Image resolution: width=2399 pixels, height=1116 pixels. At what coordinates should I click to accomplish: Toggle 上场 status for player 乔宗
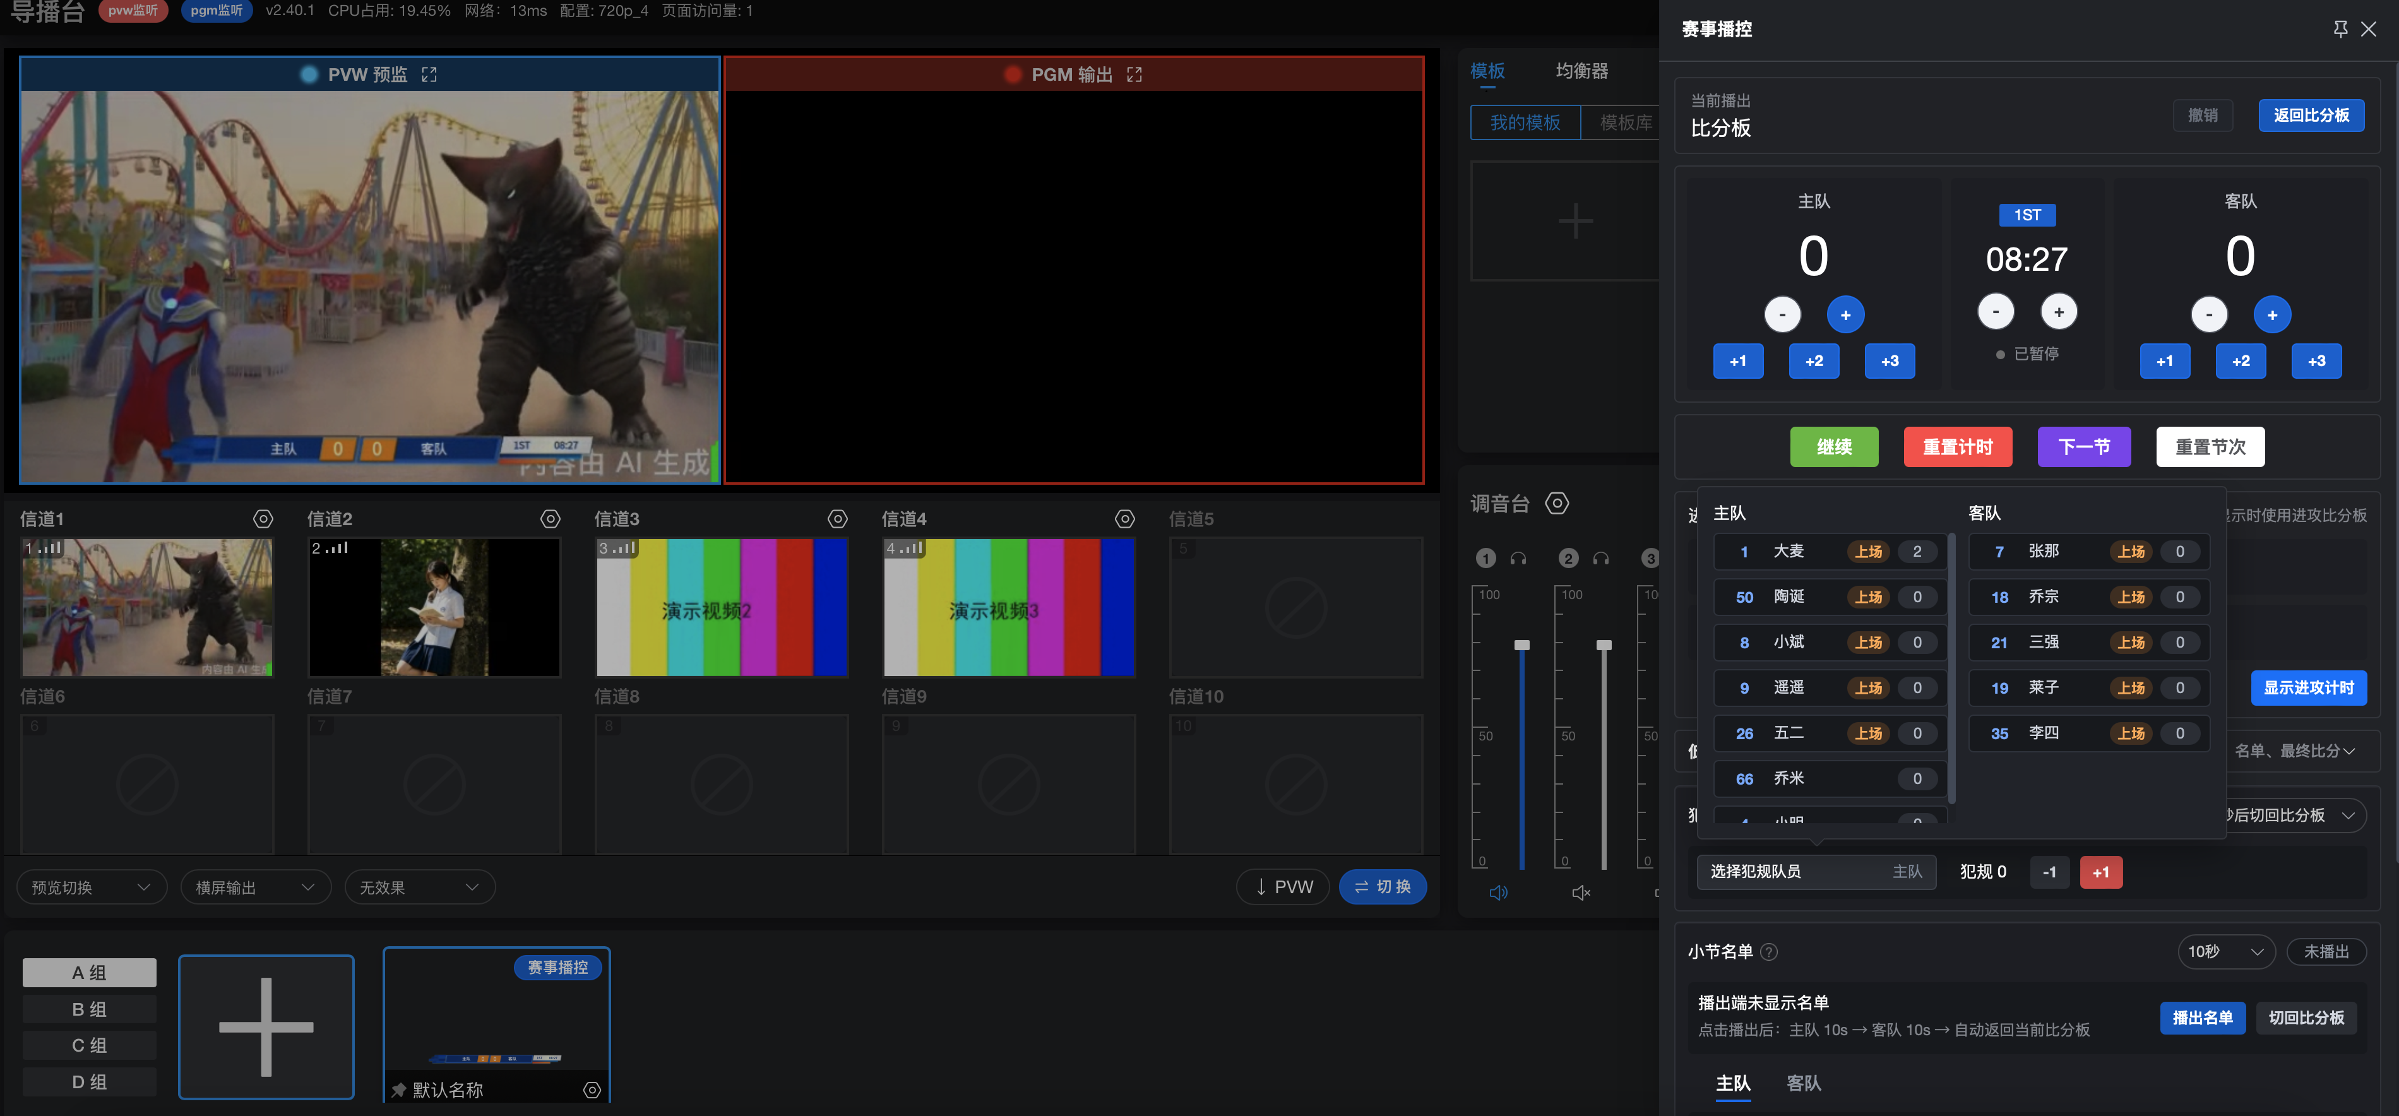pos(2131,598)
